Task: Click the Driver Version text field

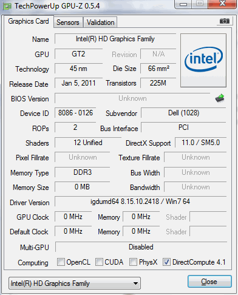Action: click(140, 202)
